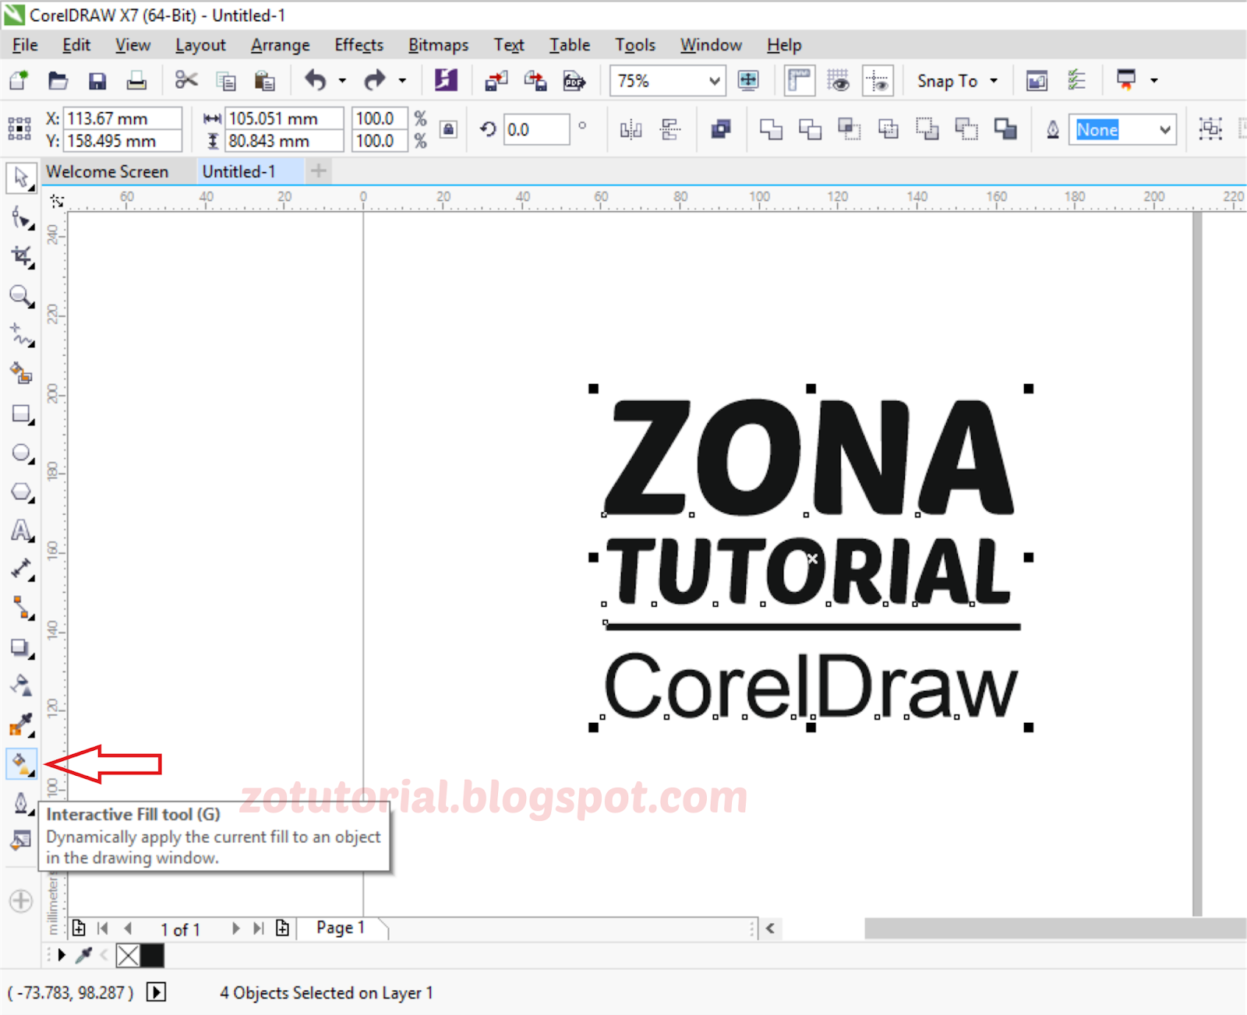
Task: Click the Copy icon
Action: pos(226,81)
